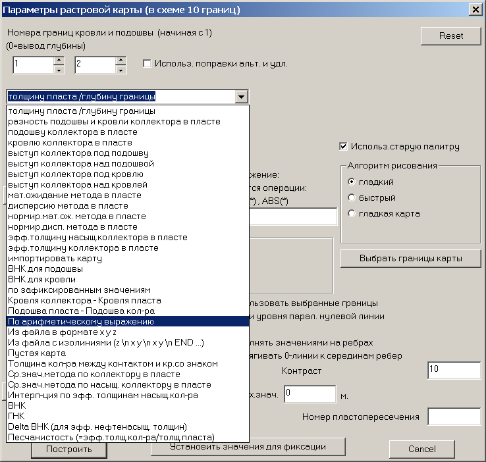Choose 'Пустая карта' option
486x462 pixels.
tap(128, 353)
